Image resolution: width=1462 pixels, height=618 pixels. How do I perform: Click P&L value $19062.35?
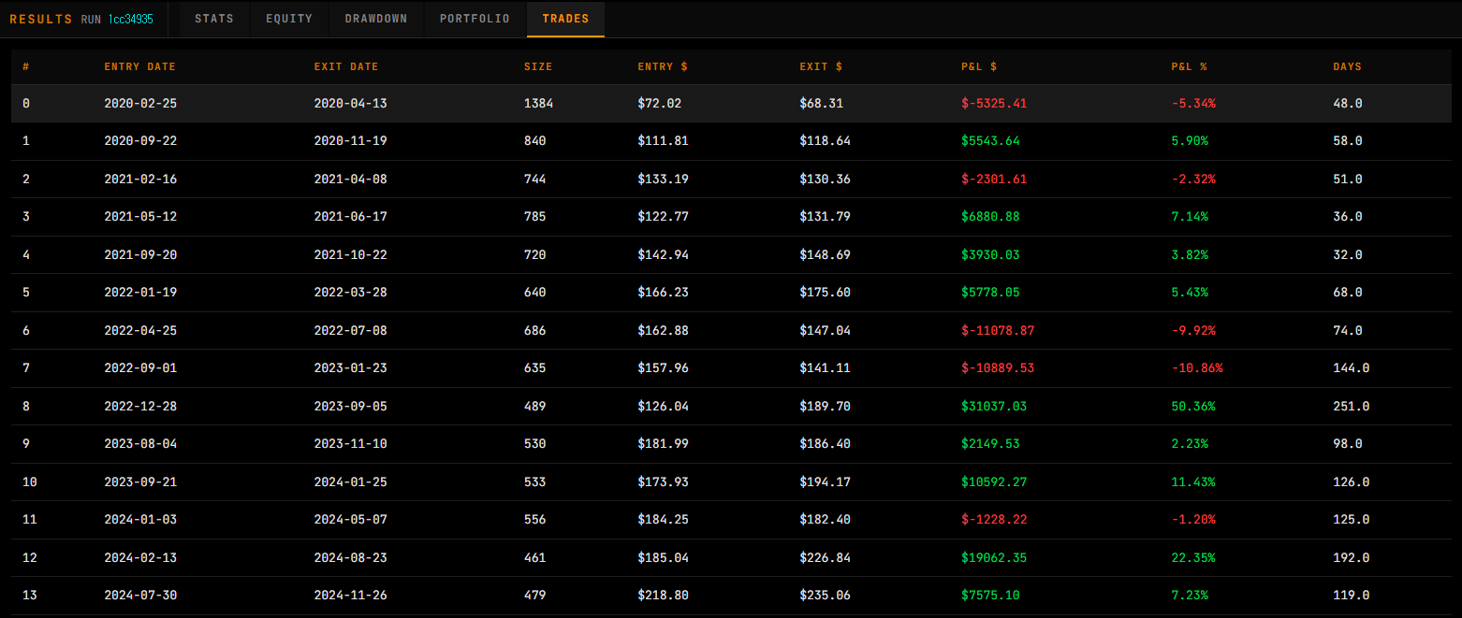[994, 558]
